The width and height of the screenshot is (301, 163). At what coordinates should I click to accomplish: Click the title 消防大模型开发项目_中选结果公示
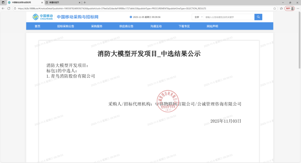click(x=149, y=53)
